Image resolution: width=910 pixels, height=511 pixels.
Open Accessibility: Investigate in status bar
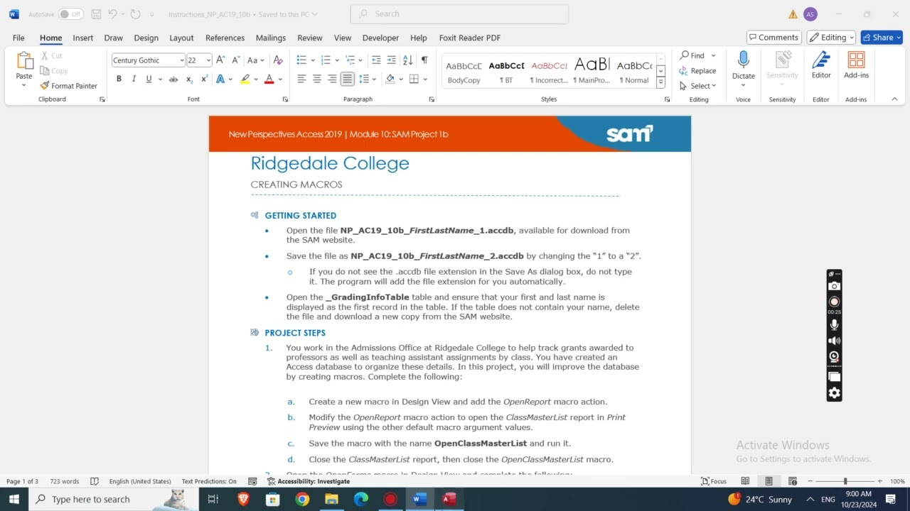(x=309, y=481)
